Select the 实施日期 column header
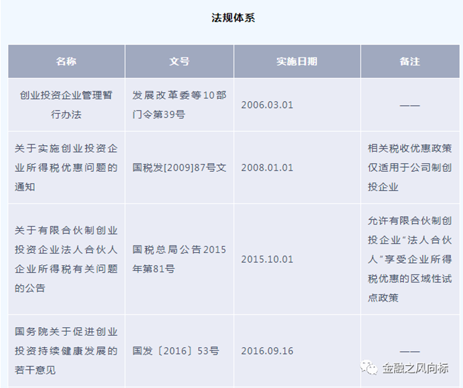 tap(296, 62)
